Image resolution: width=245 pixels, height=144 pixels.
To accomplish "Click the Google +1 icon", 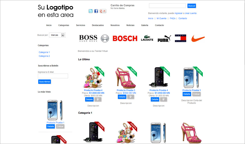I will coord(103,11).
